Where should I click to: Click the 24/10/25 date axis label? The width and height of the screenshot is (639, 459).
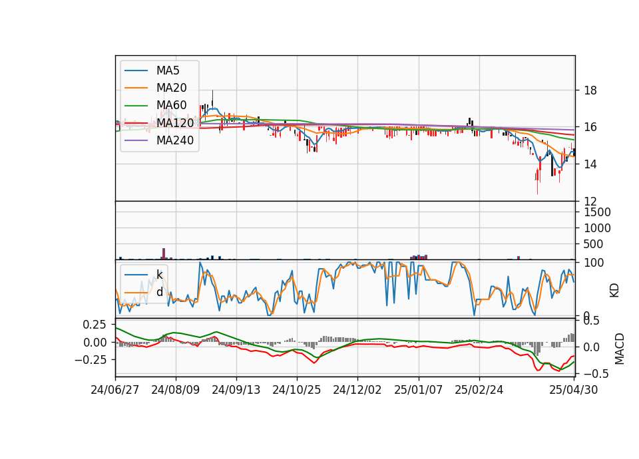297,390
